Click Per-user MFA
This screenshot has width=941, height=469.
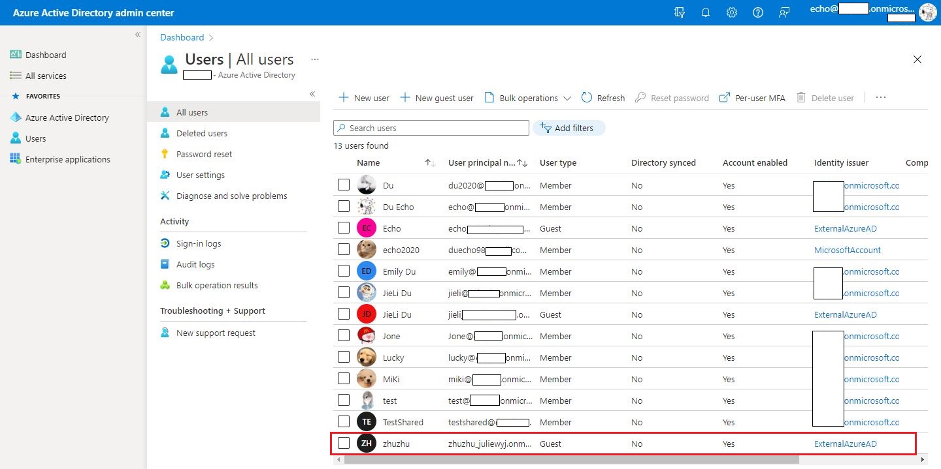coord(752,98)
